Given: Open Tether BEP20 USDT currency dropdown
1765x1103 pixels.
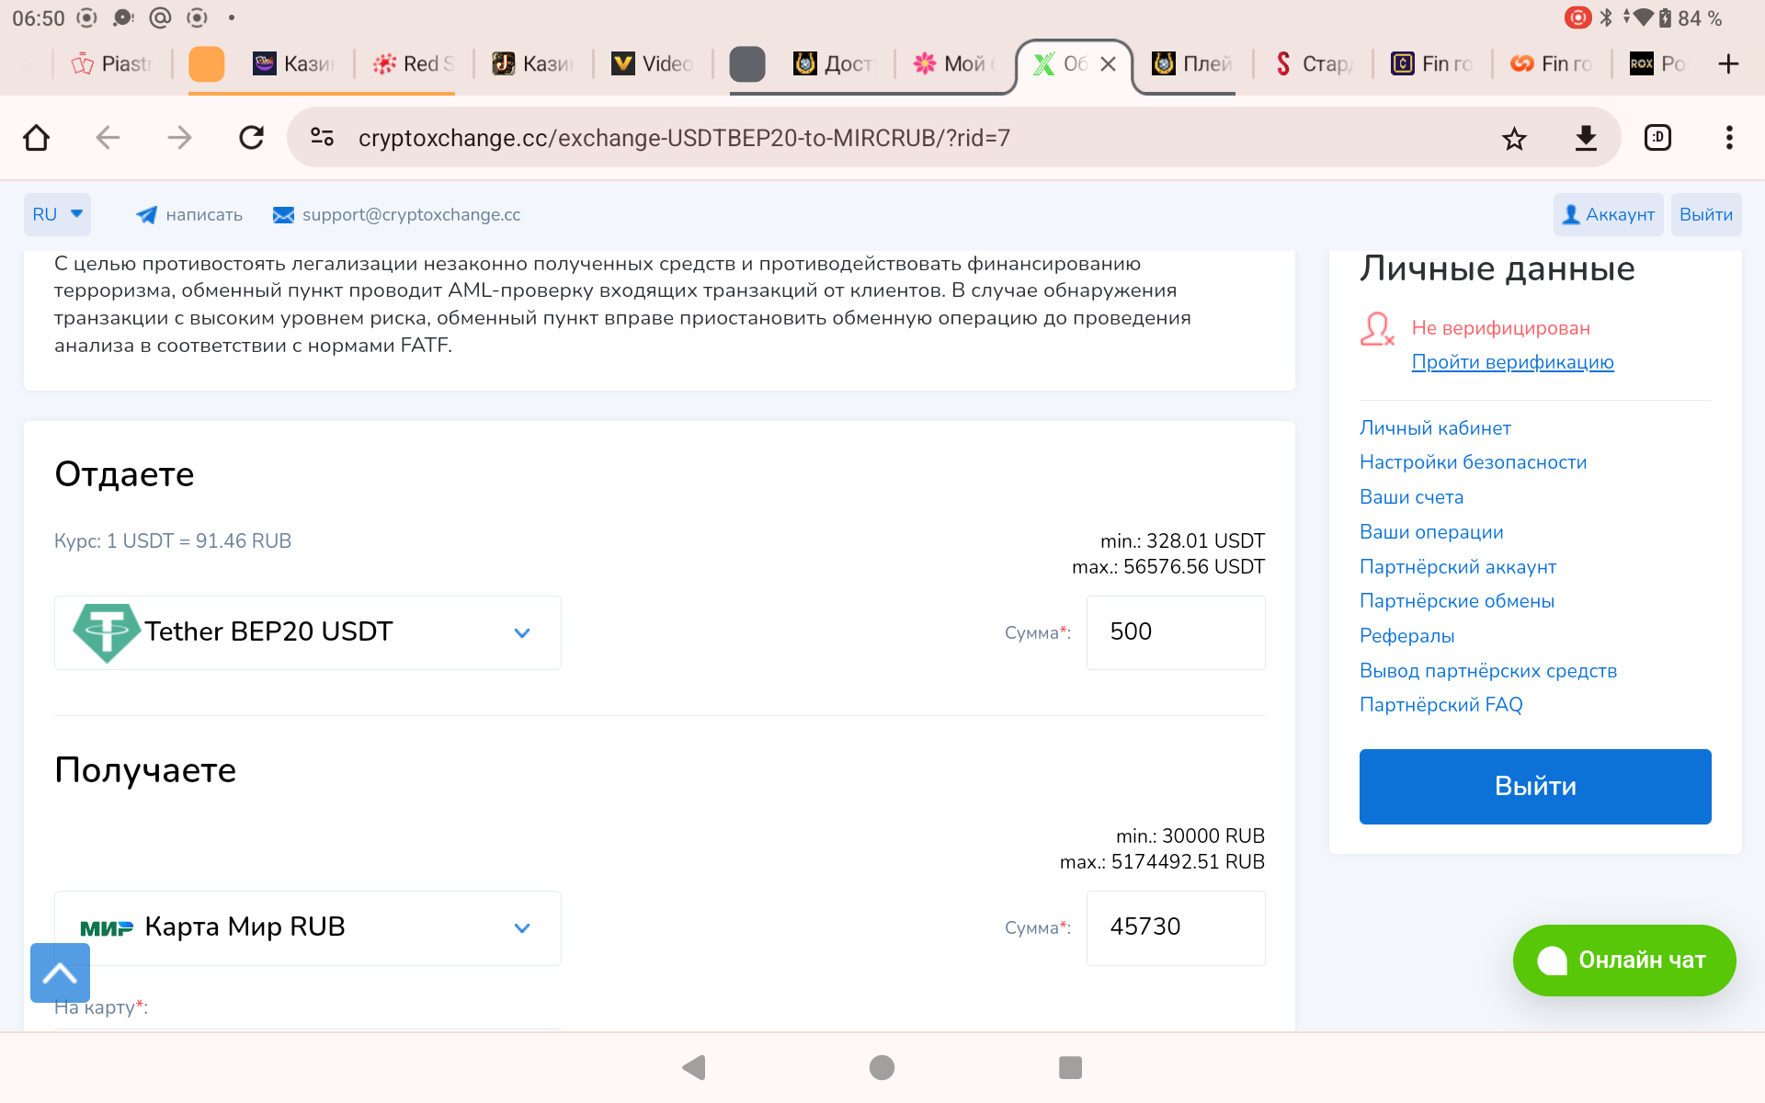Looking at the screenshot, I should coord(307,632).
